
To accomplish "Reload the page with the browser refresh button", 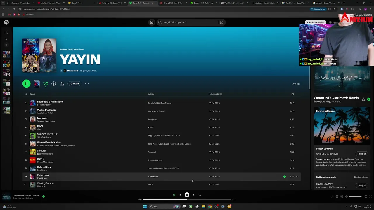I will point(14,9).
